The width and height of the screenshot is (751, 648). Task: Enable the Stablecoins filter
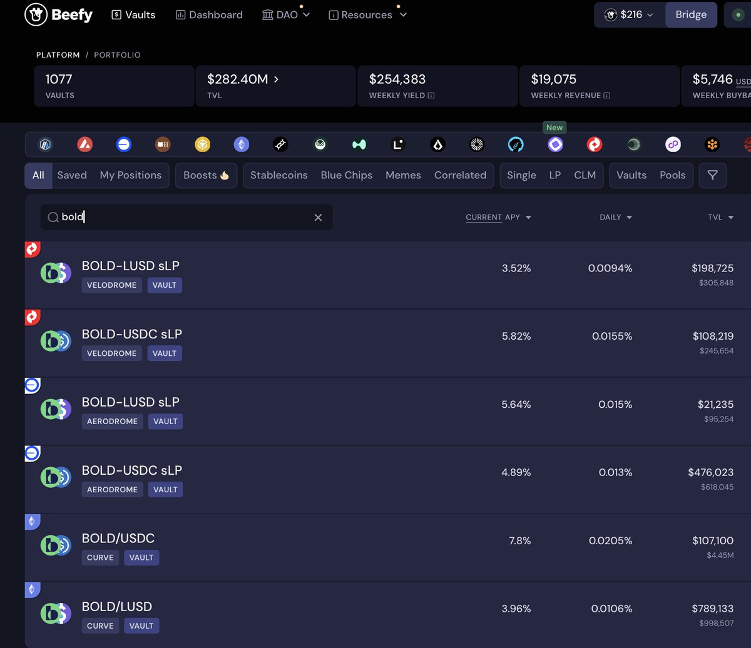click(278, 175)
